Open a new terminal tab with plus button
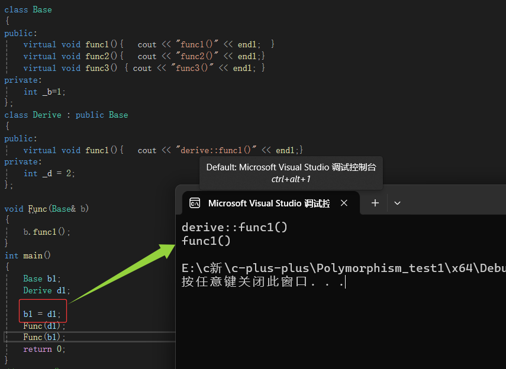The height and width of the screenshot is (369, 506). click(375, 203)
